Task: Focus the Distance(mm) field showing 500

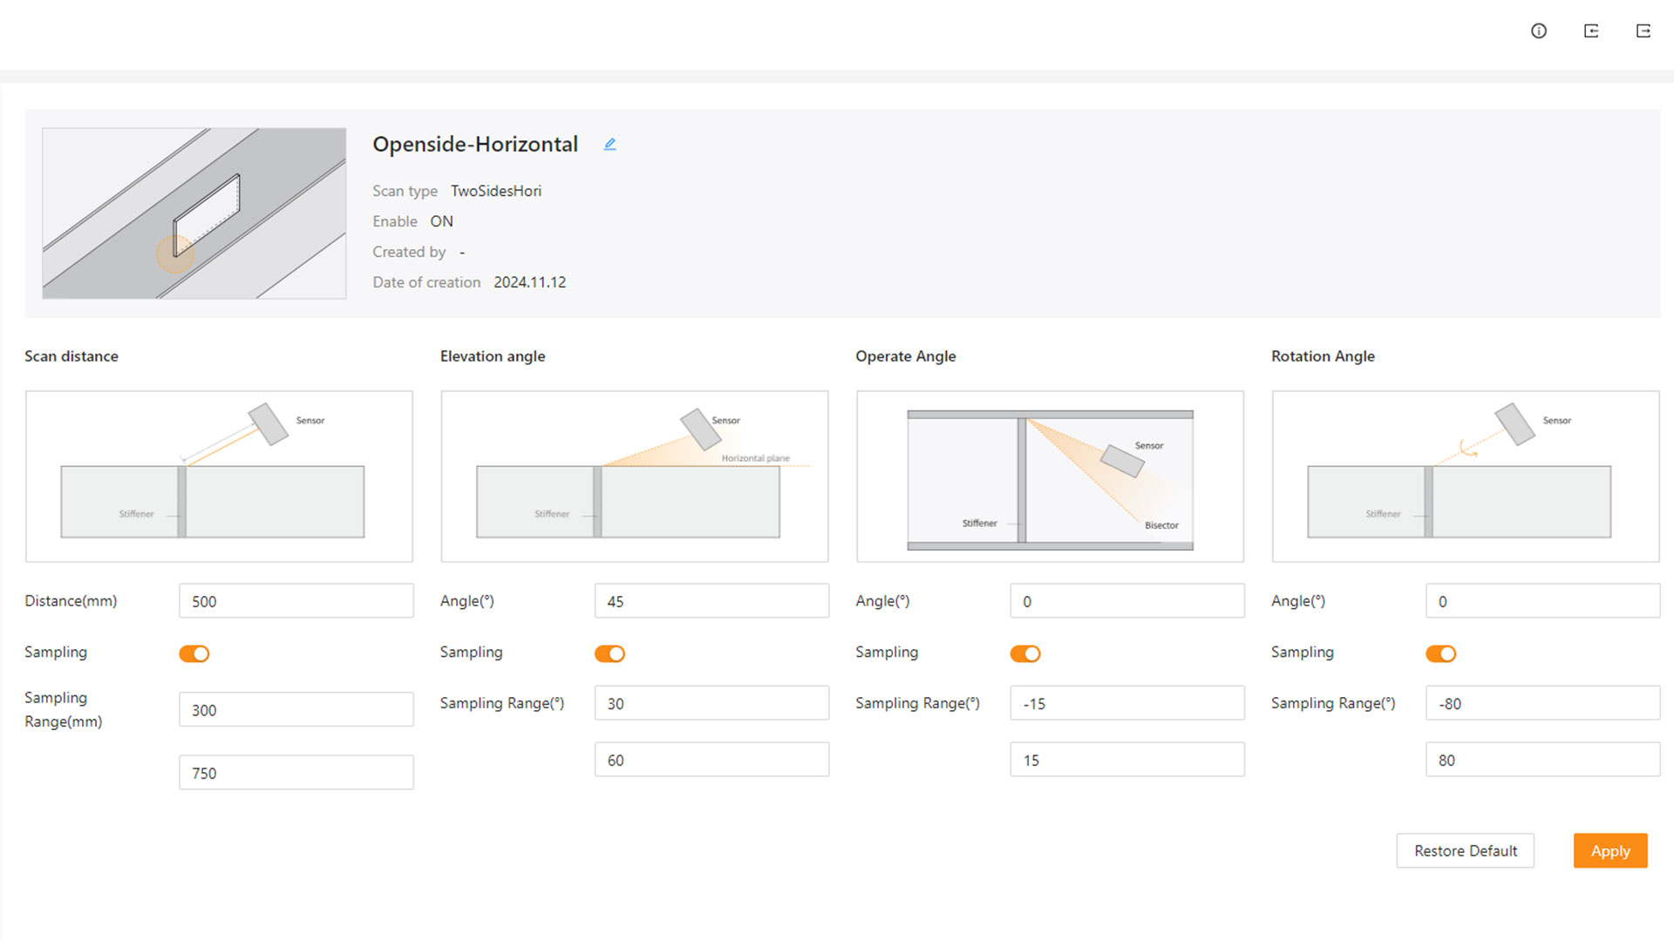Action: [296, 601]
